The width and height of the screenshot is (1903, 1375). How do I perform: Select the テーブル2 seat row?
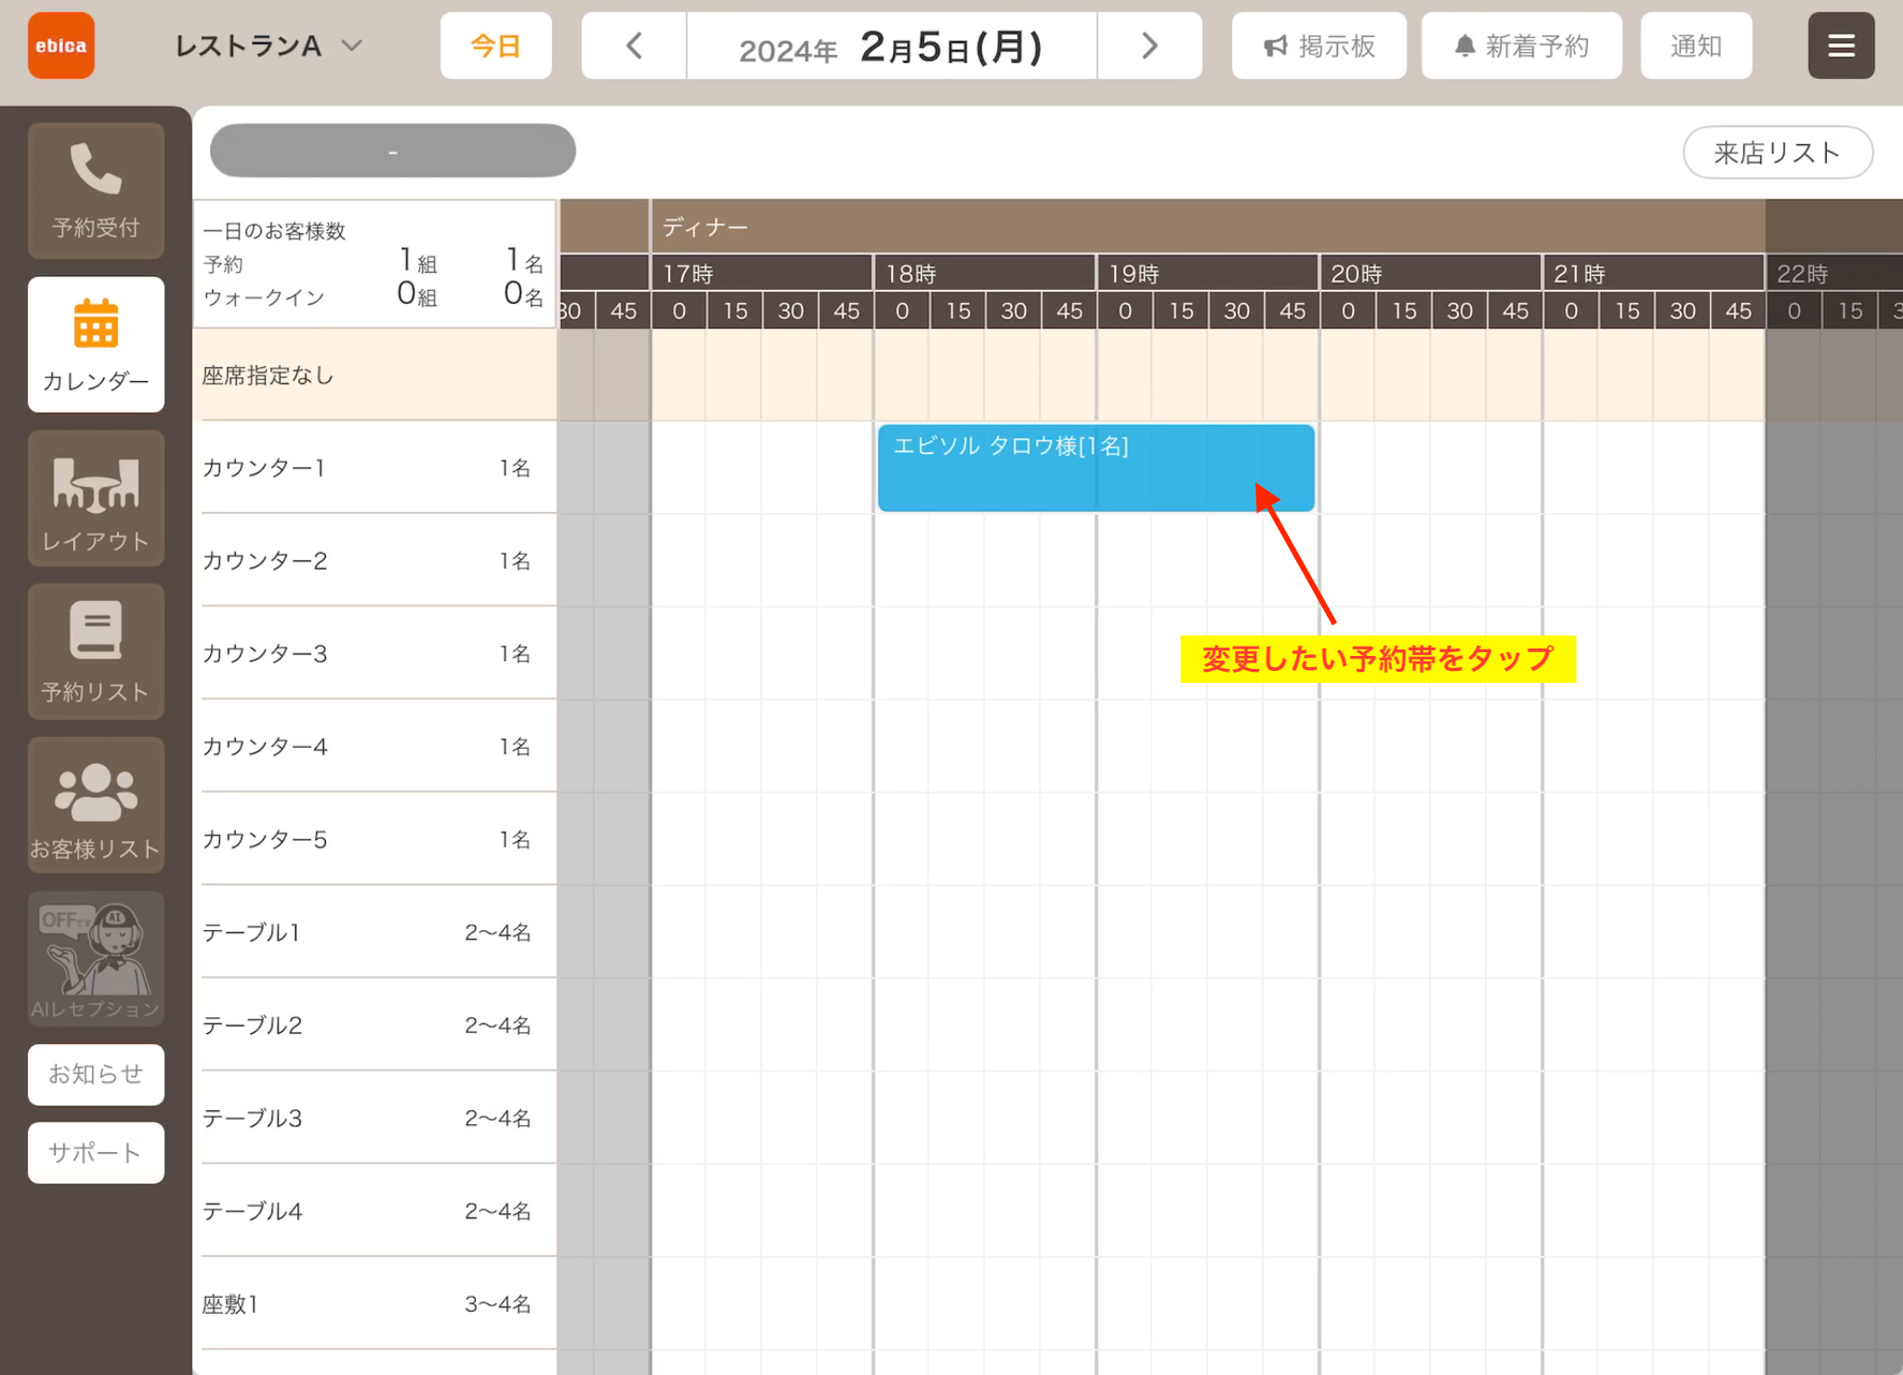374,1025
